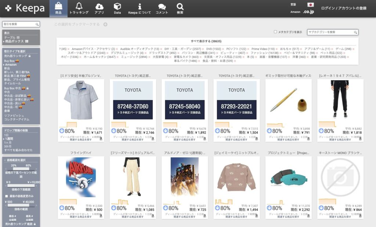Enable メタカテゴリを表示 checkbox
The height and width of the screenshot is (227, 376).
(x=275, y=32)
